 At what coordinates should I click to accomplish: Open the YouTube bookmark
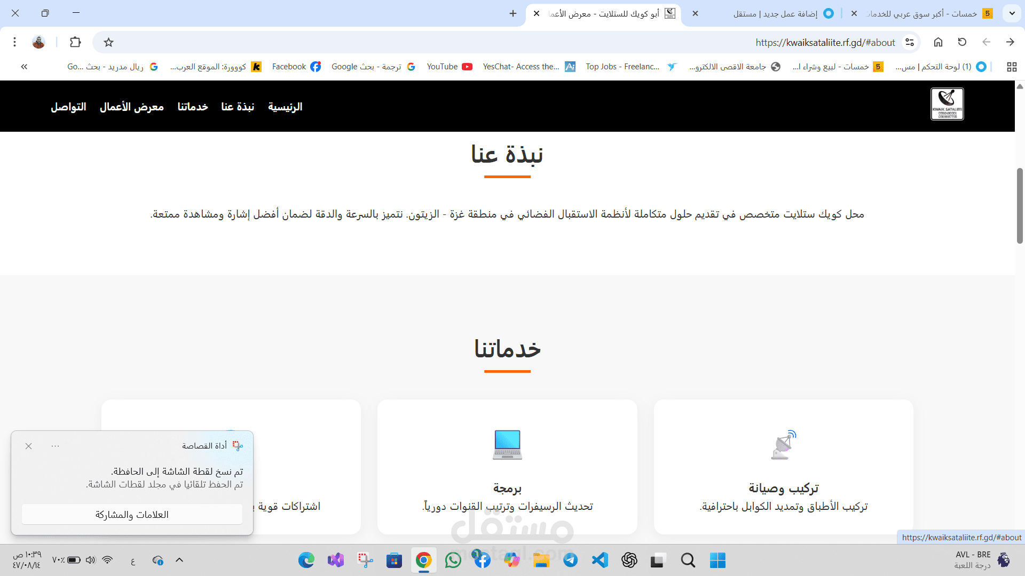(x=450, y=67)
